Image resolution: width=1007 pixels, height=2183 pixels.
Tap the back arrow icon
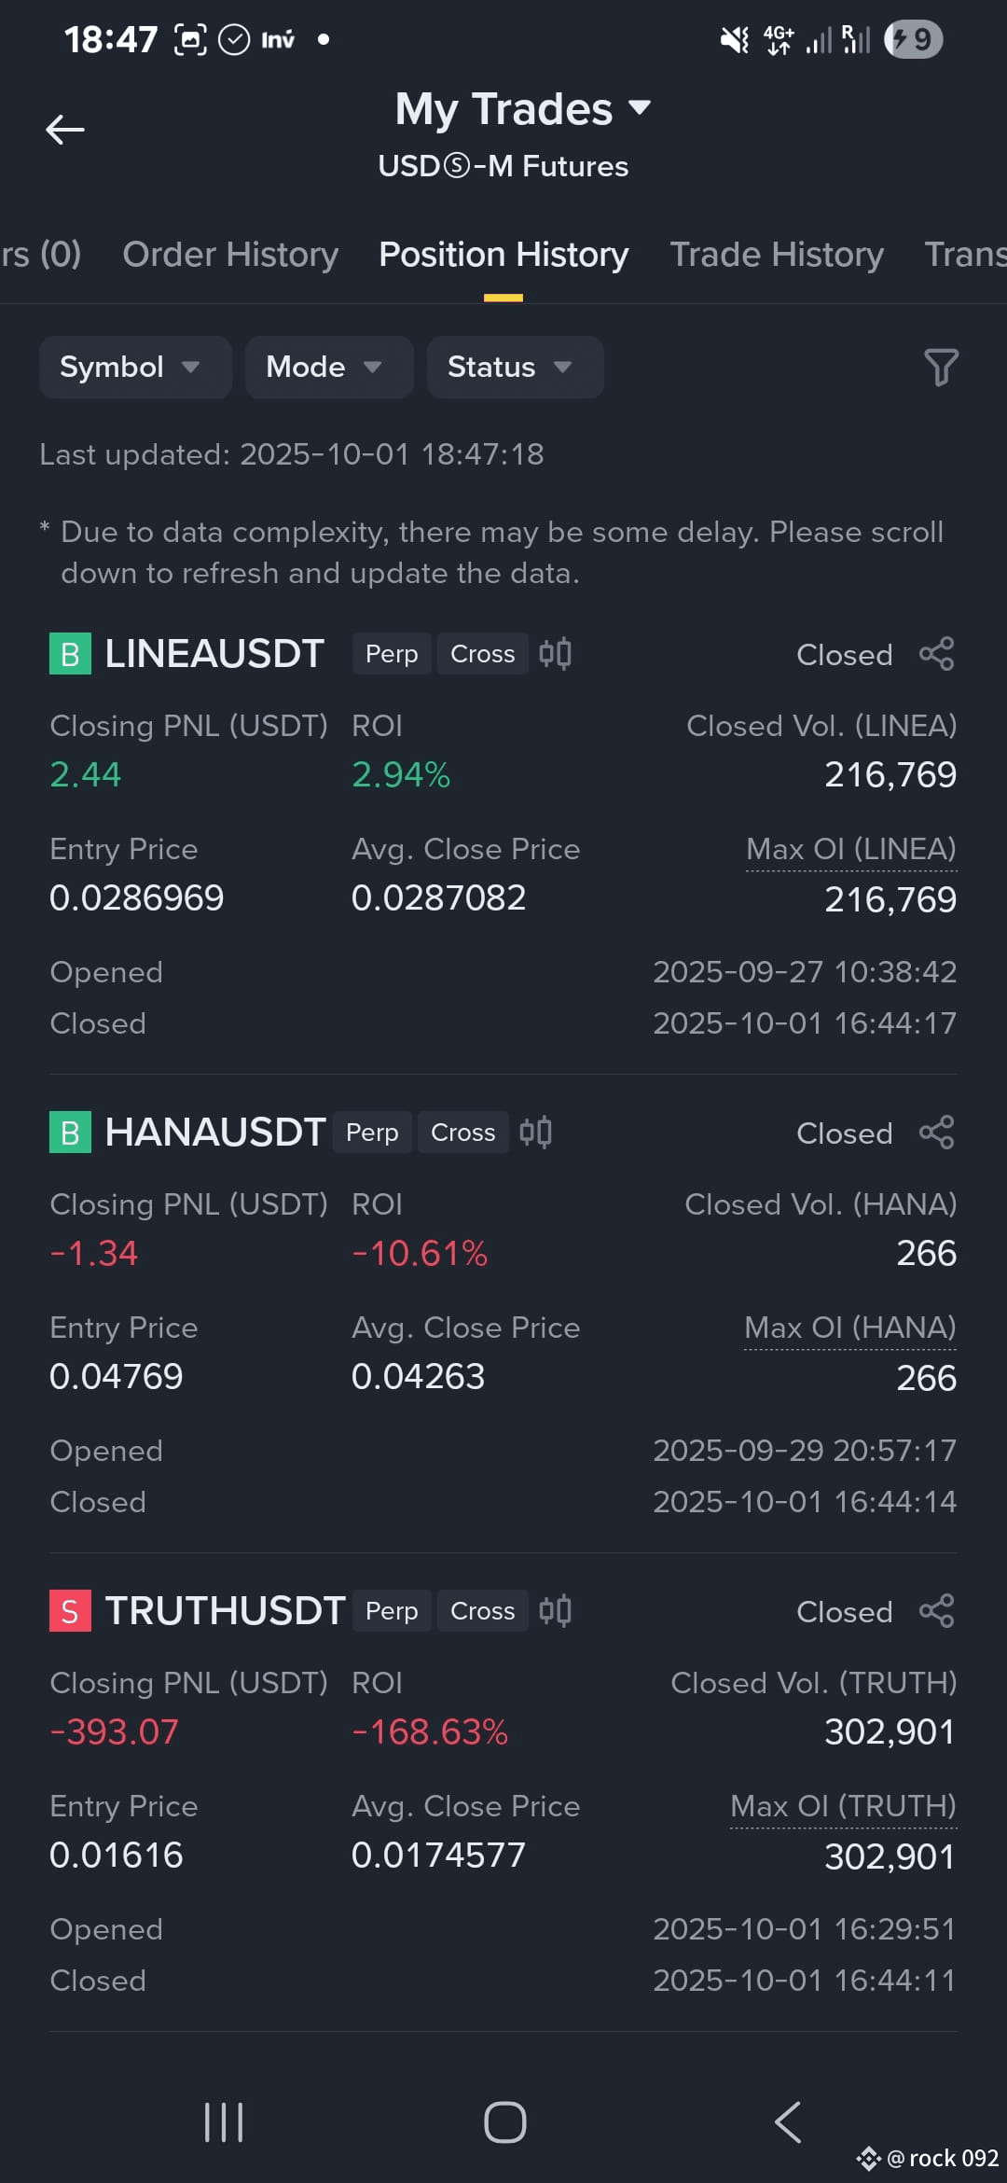(65, 130)
